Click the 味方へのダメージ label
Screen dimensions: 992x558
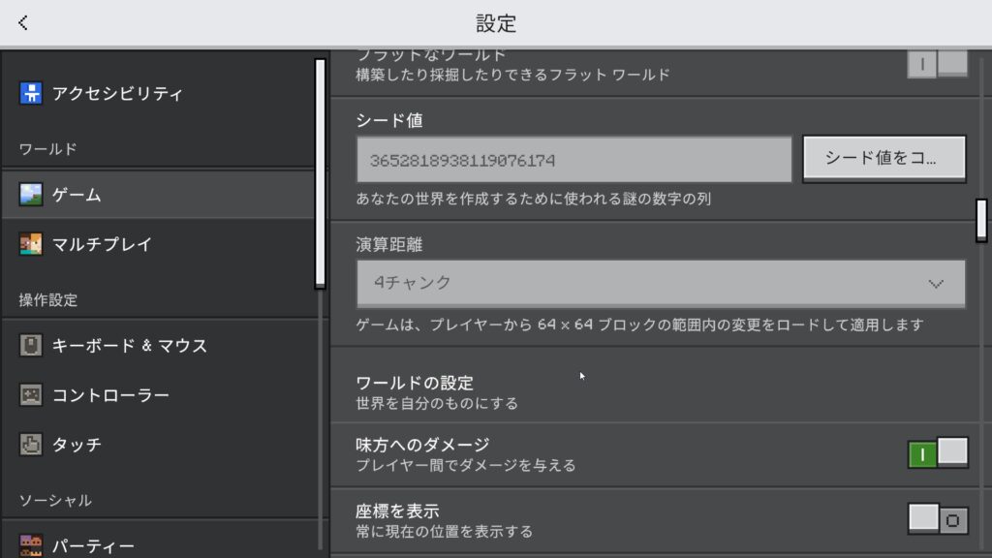click(x=422, y=445)
